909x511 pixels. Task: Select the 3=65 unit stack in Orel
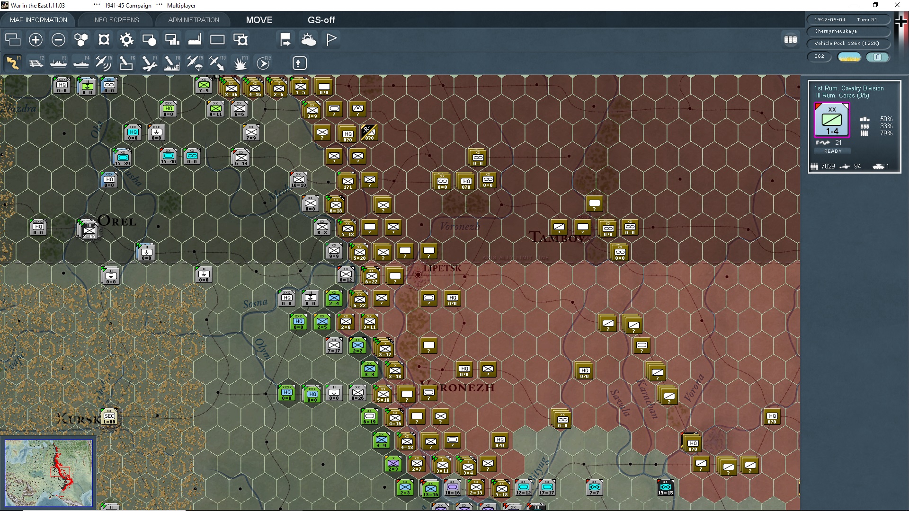[89, 229]
